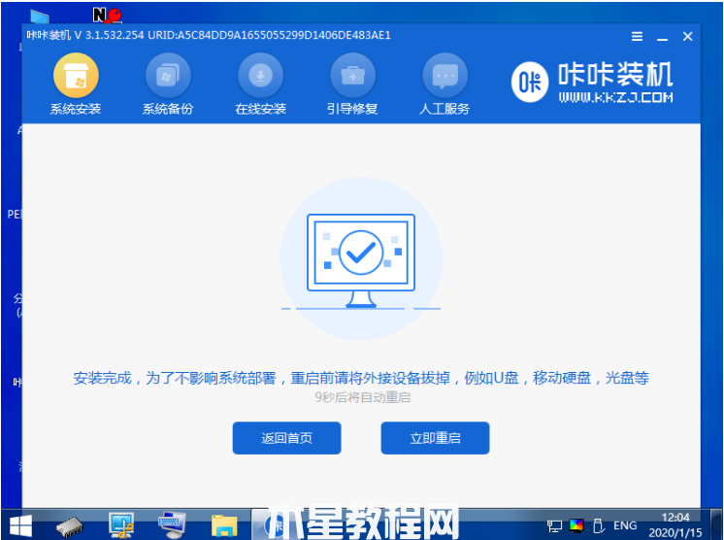Close the 咔咔装机 window
This screenshot has width=724, height=540.
[687, 37]
